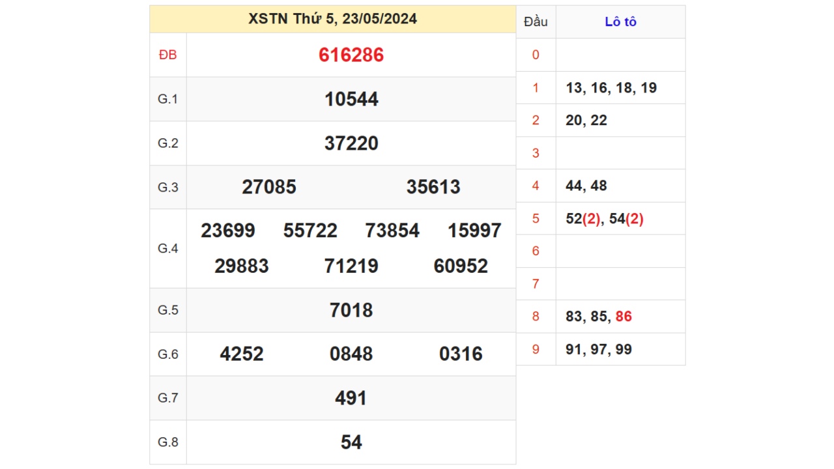This screenshot has height=469, width=834.
Task: Click fourth prize number 23699
Action: coord(228,231)
